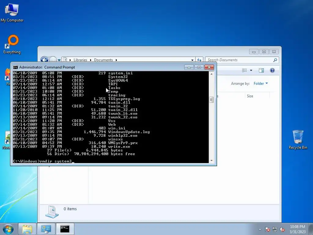313x235 pixels.
Task: Click the System32 directory line
Action: (71, 77)
